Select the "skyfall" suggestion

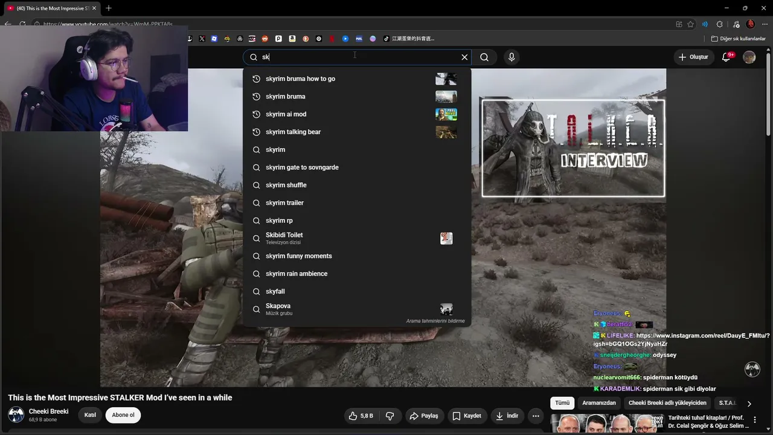(357, 291)
